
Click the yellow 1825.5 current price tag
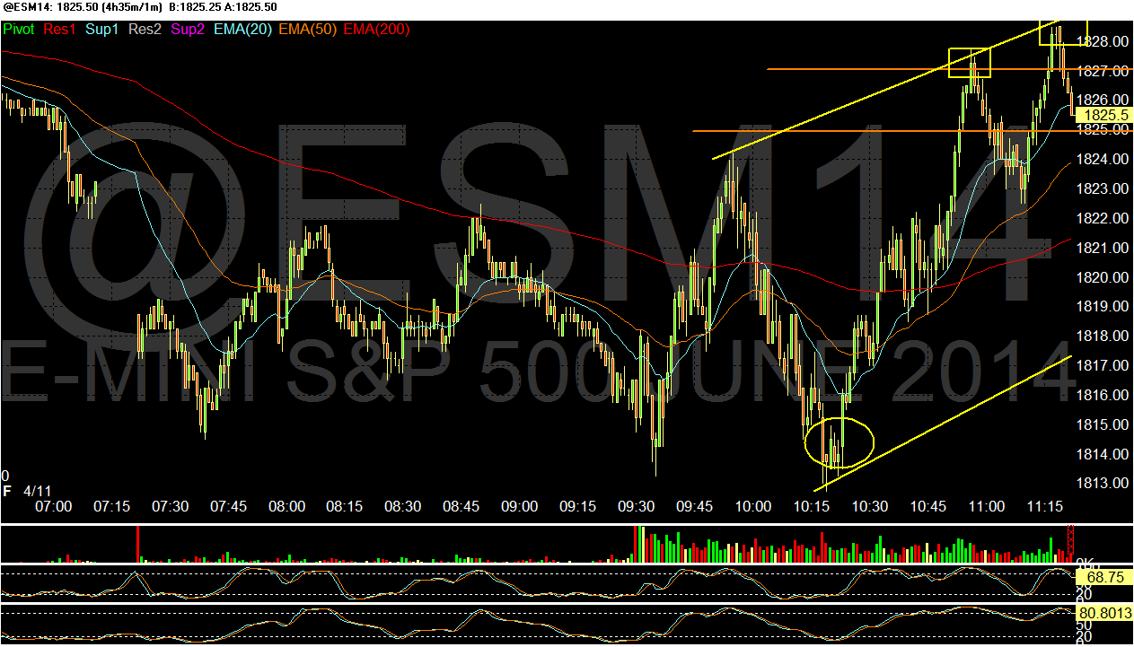[1104, 115]
